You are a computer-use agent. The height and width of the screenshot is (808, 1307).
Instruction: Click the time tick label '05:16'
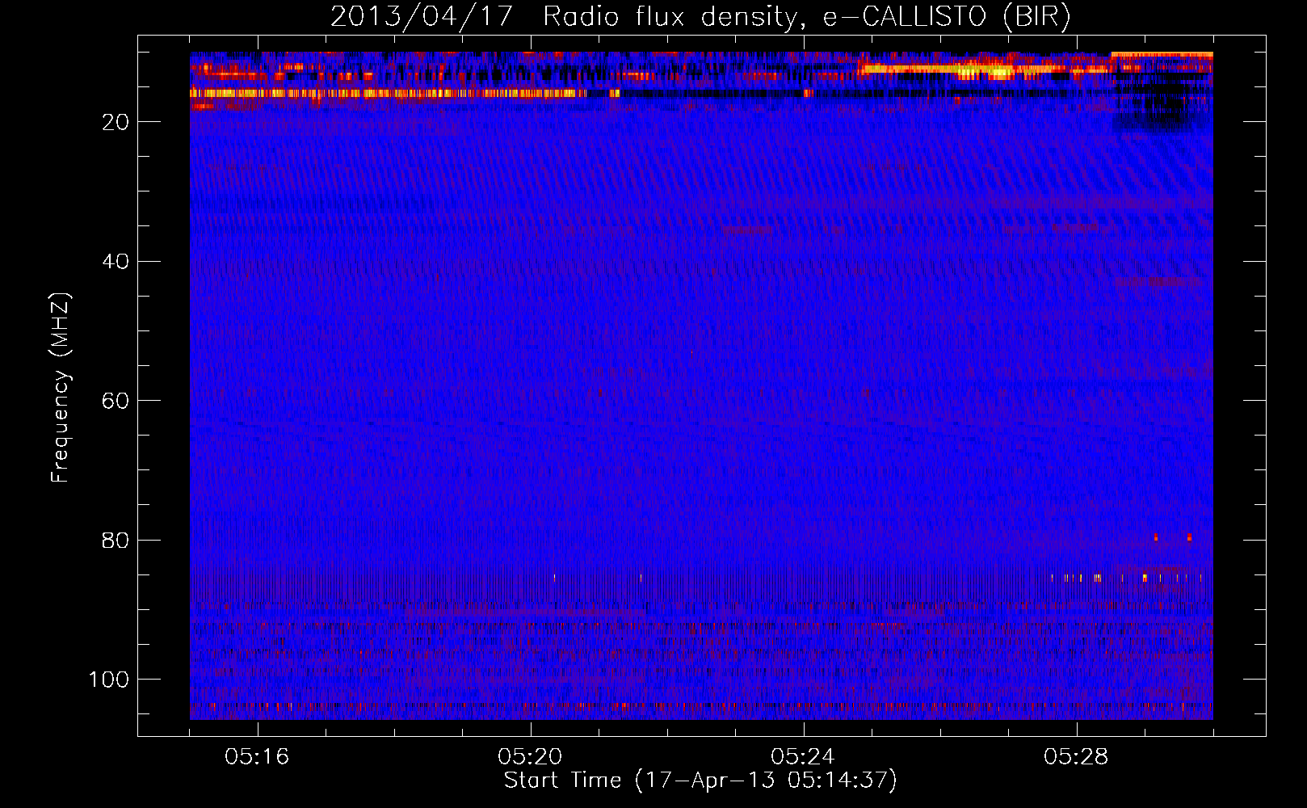click(257, 757)
